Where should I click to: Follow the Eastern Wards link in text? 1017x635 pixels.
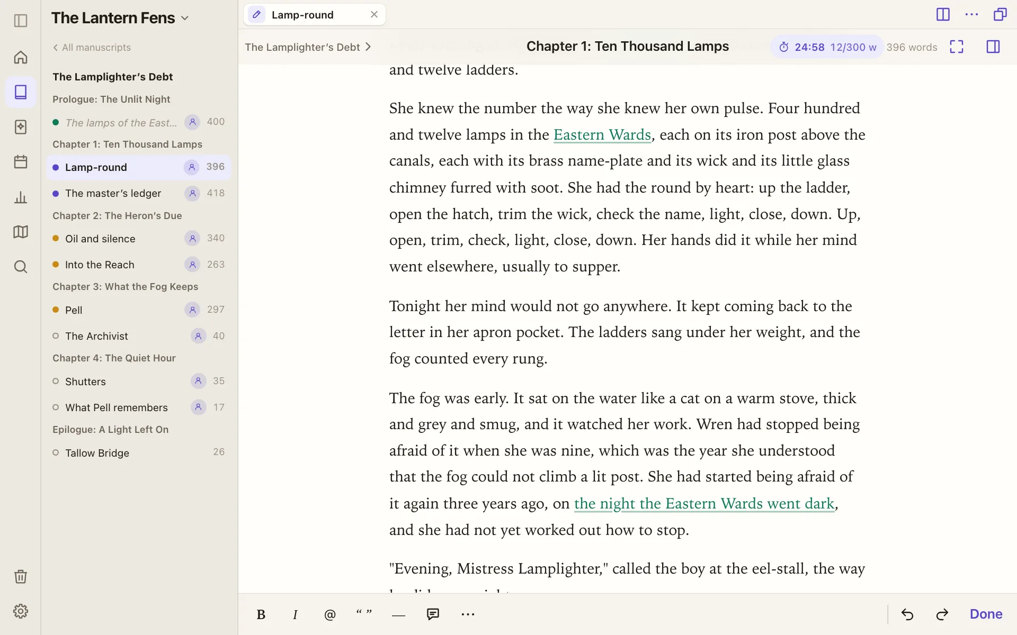pyautogui.click(x=602, y=134)
